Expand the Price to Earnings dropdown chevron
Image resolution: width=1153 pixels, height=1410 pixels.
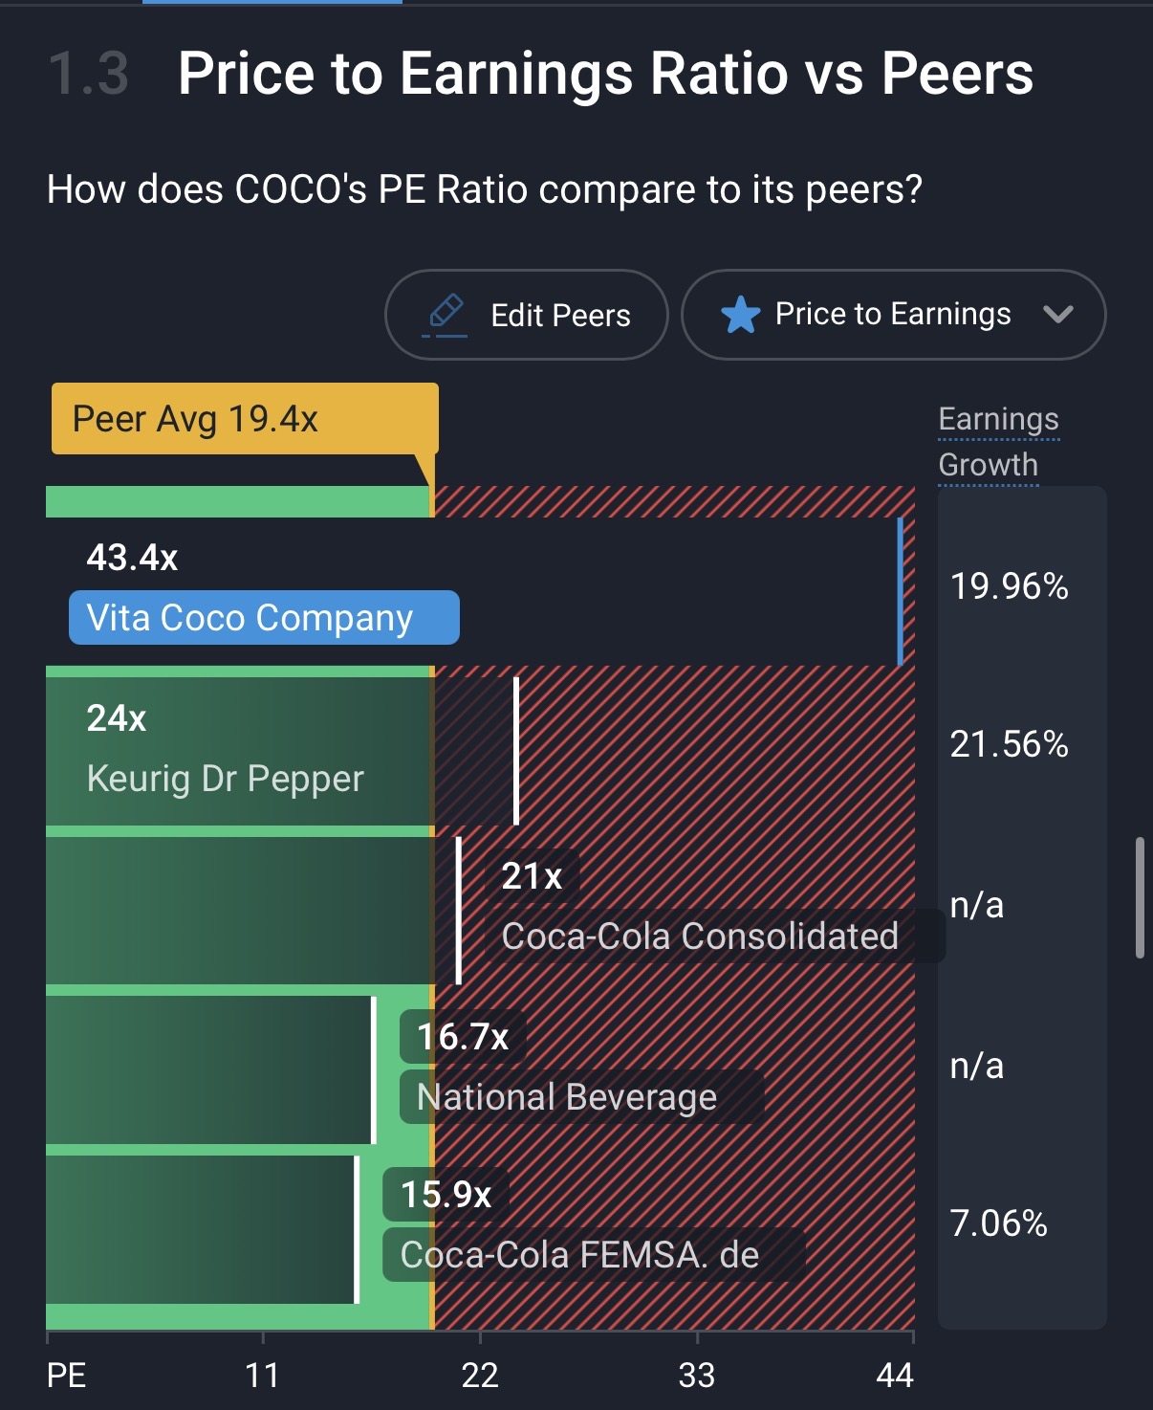(1057, 314)
